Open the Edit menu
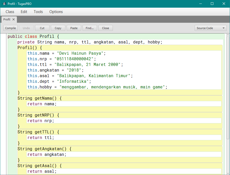This screenshot has width=230, height=175. [24, 12]
